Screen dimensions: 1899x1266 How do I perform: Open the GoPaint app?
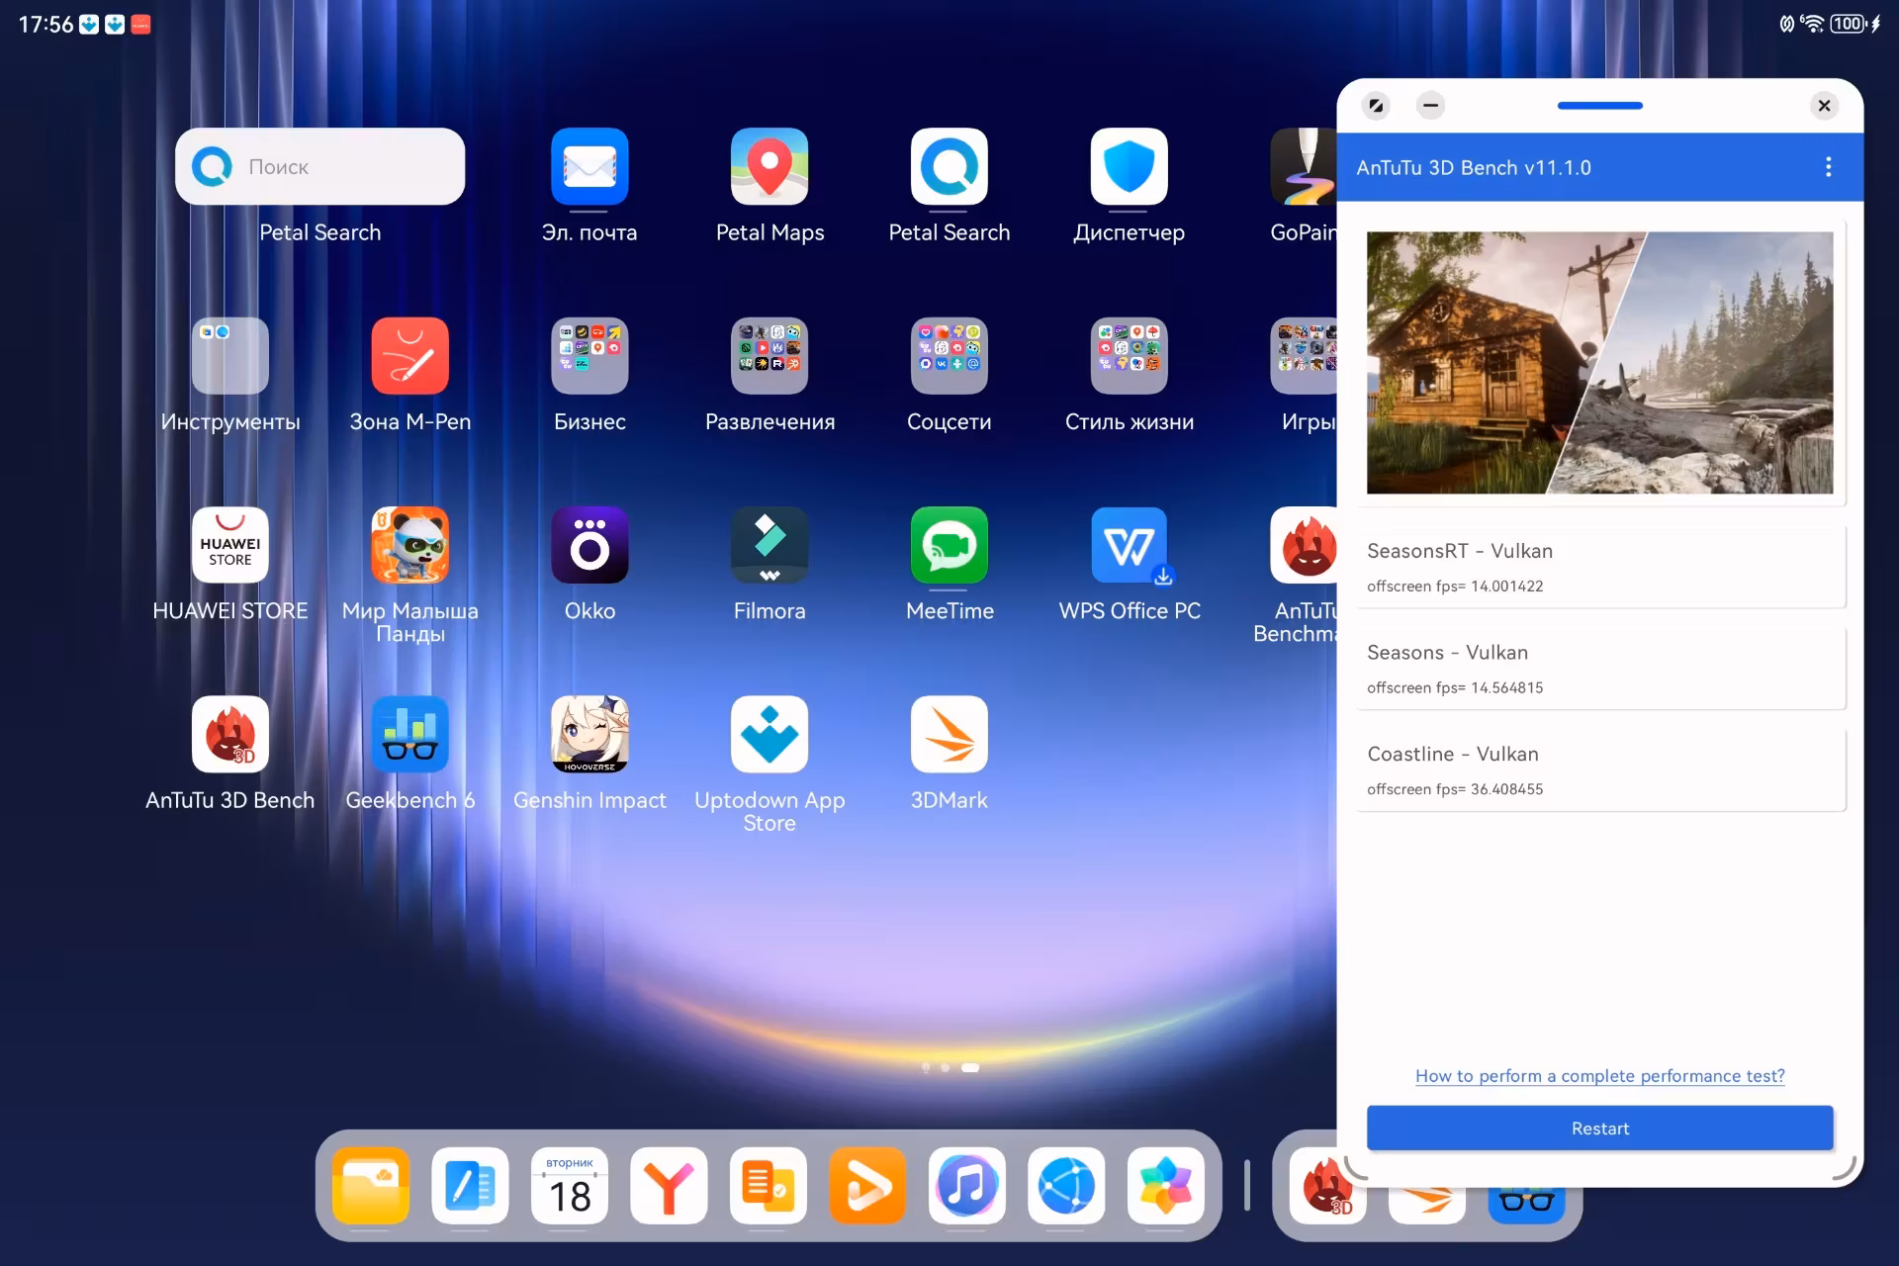pyautogui.click(x=1304, y=166)
